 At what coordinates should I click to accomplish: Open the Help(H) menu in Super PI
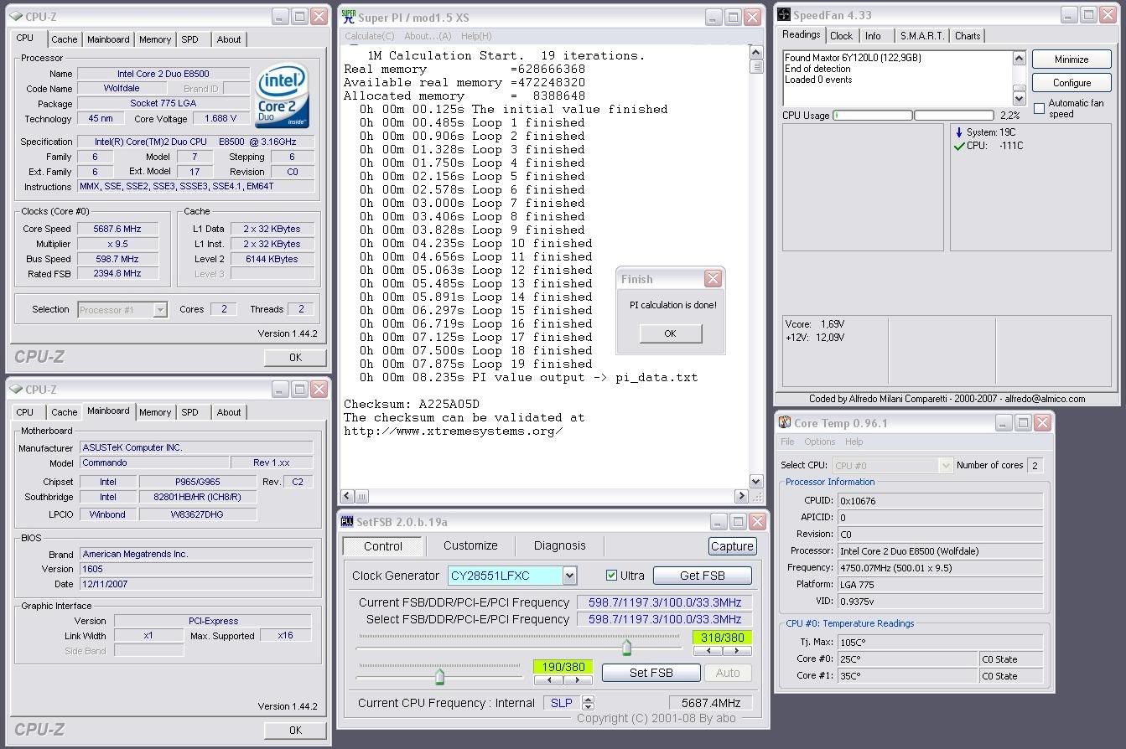(476, 36)
